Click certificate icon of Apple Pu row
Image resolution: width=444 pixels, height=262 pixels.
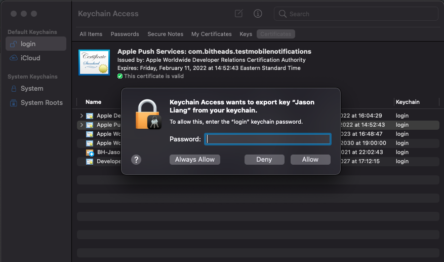tap(90, 125)
